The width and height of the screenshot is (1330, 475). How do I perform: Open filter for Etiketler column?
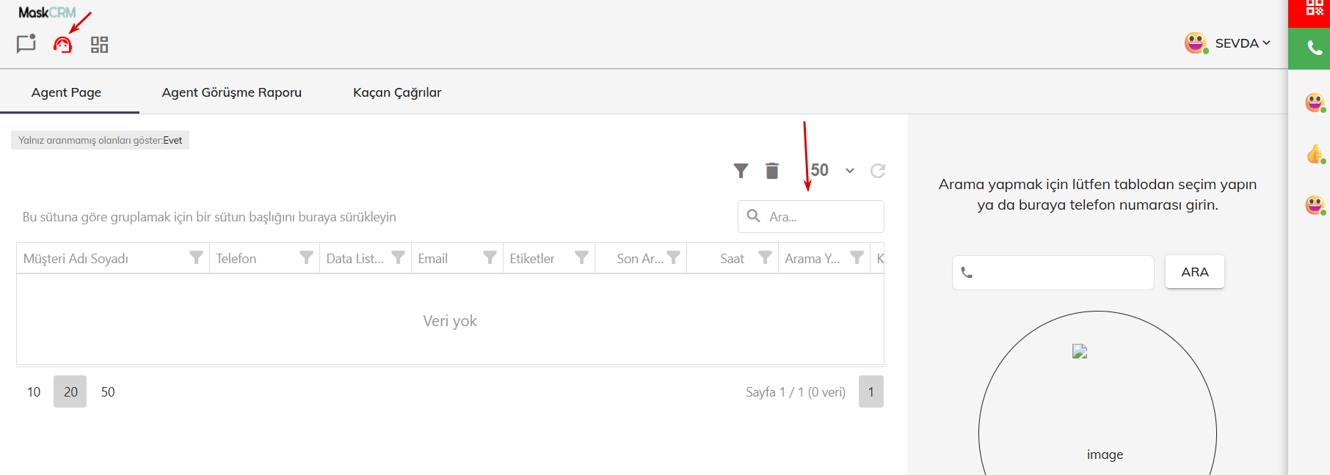581,257
